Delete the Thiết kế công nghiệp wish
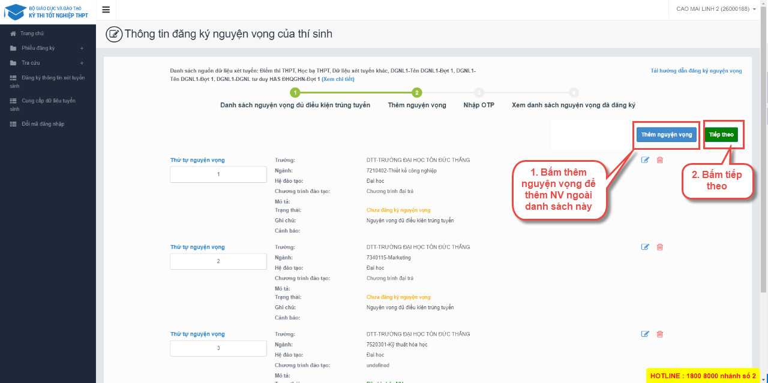The height and width of the screenshot is (383, 768). [660, 160]
